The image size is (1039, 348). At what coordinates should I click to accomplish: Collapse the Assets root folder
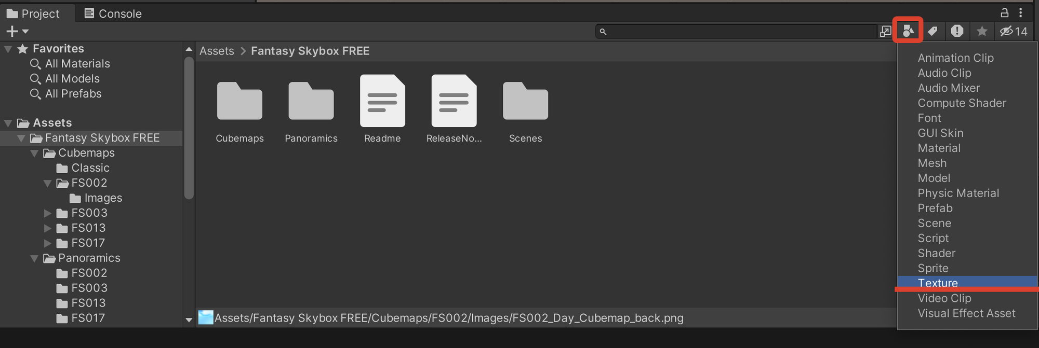pos(8,123)
